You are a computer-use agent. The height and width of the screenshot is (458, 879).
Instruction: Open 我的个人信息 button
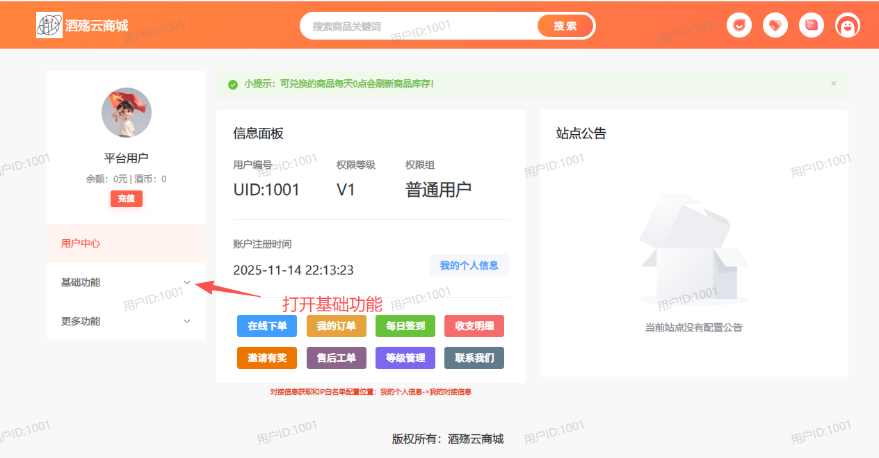pyautogui.click(x=469, y=265)
